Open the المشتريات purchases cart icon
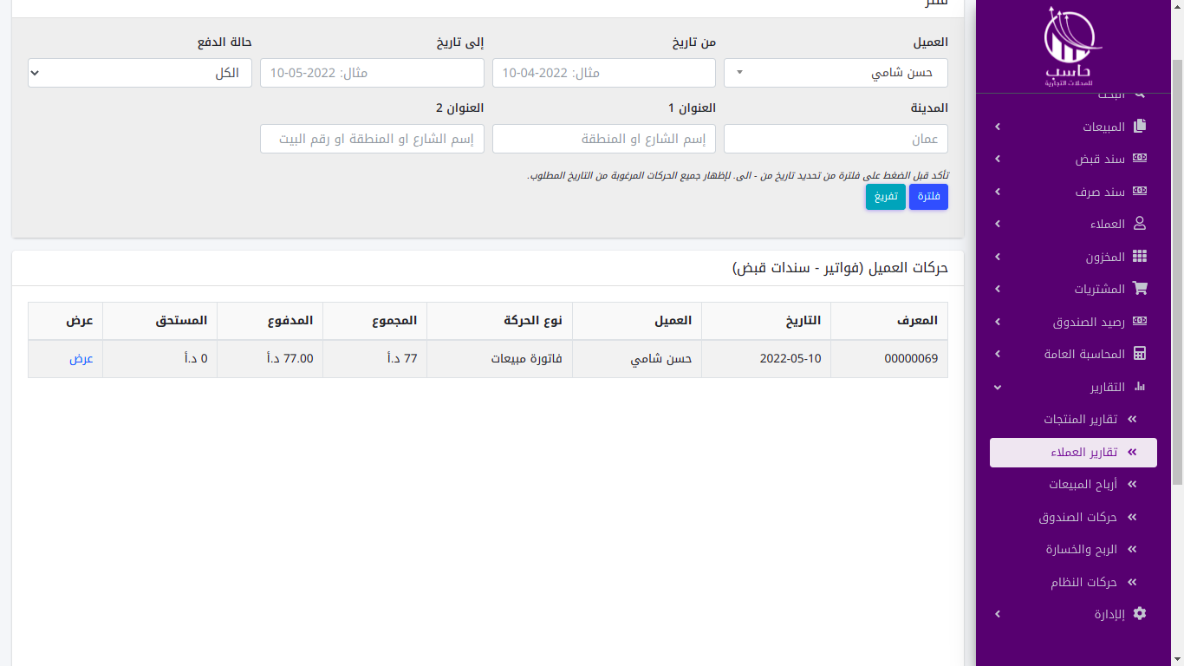This screenshot has height=666, width=1184. 1141,288
